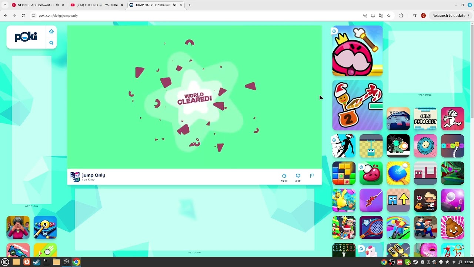Open the white blocky chicken game
474x267 pixels.
coord(371,250)
